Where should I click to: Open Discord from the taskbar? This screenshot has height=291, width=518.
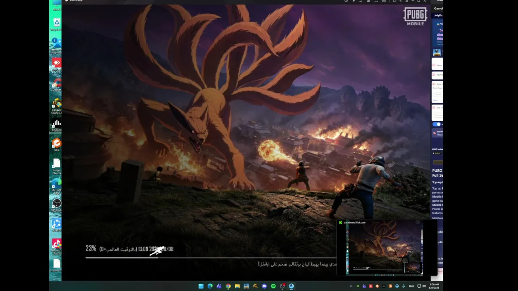pos(264,286)
